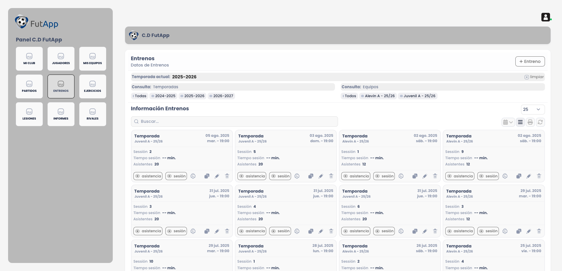Focus the Buscar search field
Screen dimensions: 562x271
click(x=234, y=121)
